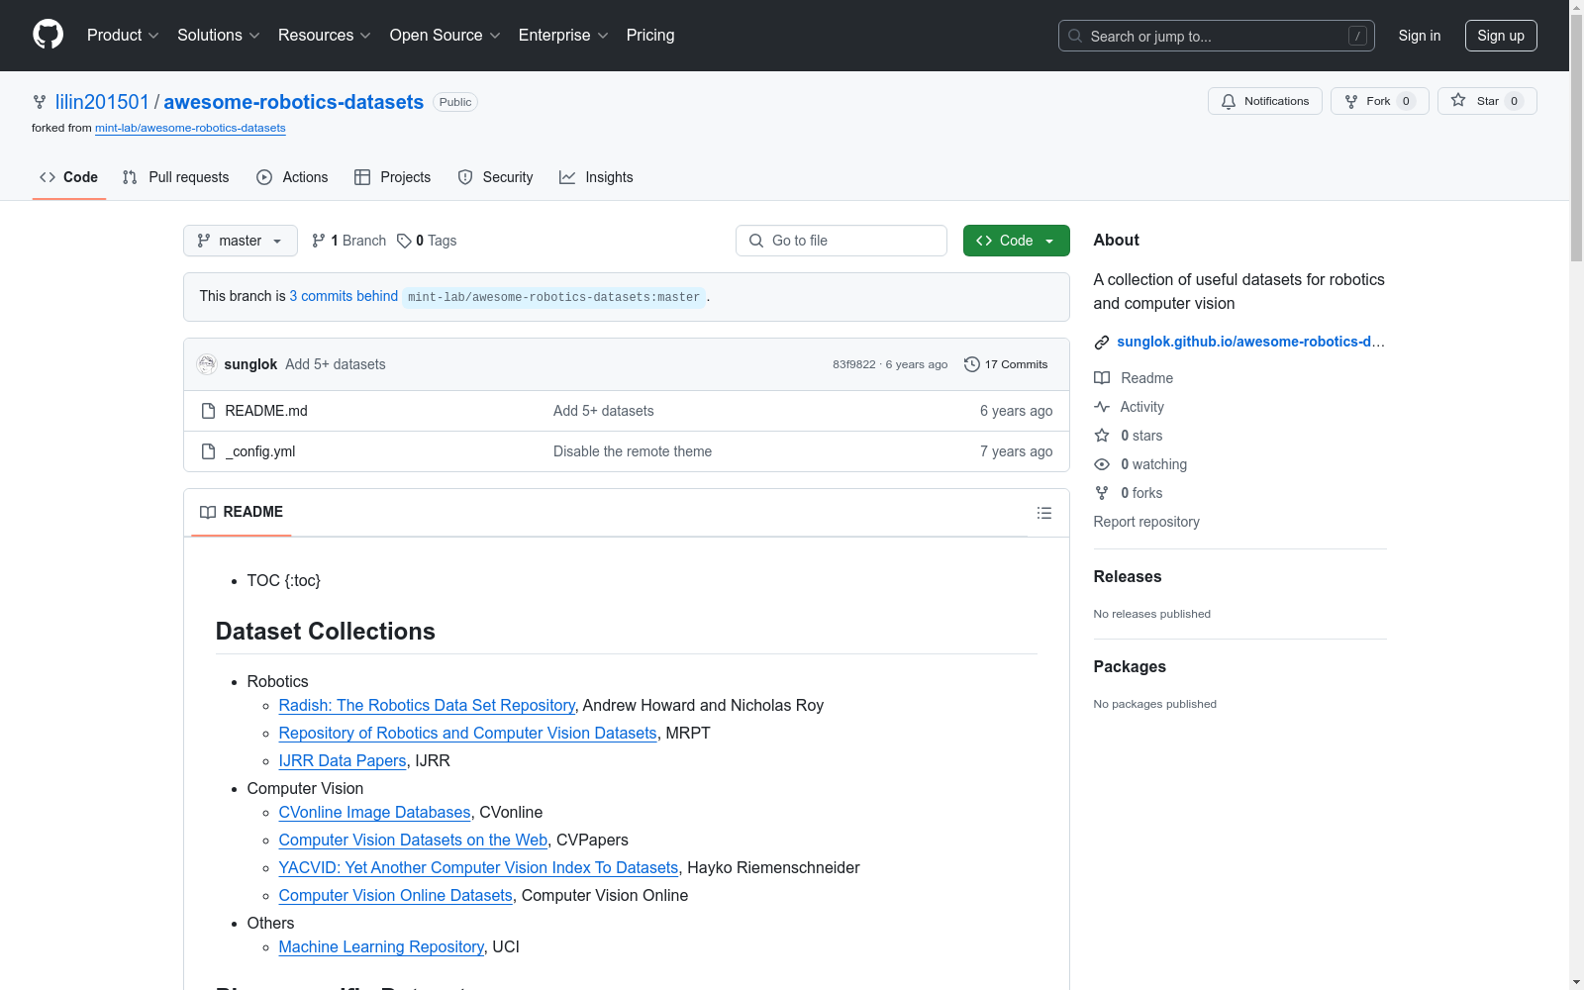Open CVonline Image Databases link
Viewport: 1584px width, 990px height.
click(x=374, y=812)
